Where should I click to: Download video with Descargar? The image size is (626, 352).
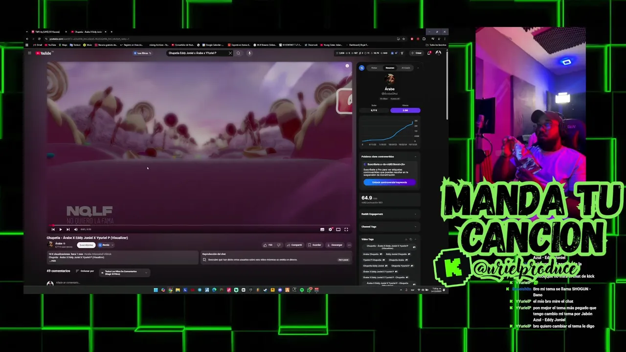(x=335, y=245)
